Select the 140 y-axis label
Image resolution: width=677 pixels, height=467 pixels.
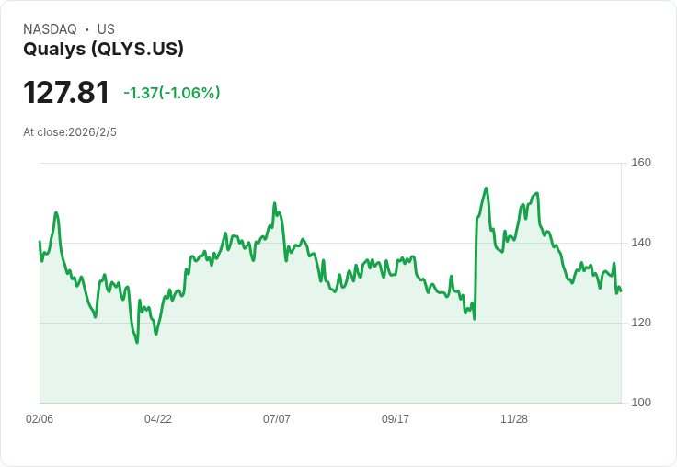tap(641, 243)
